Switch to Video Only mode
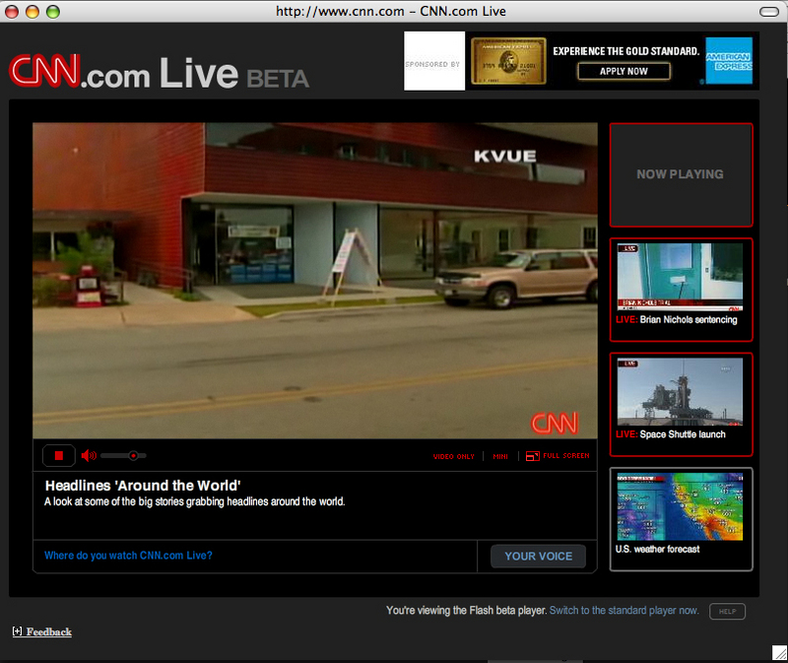 coord(453,456)
